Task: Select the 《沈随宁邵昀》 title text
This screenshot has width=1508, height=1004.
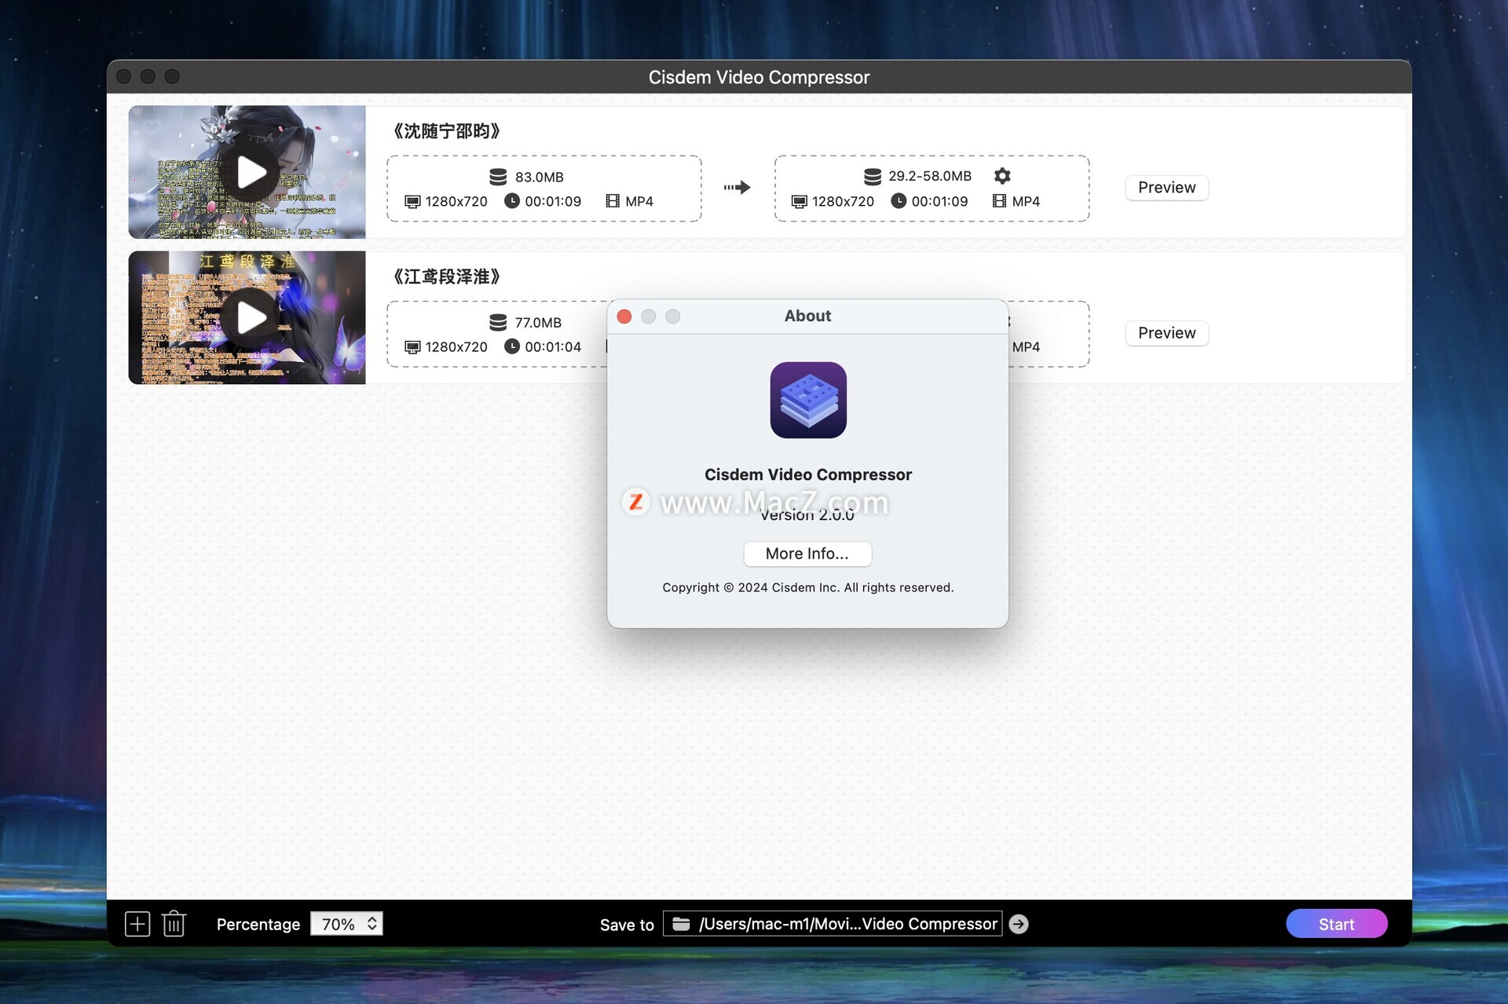Action: click(x=446, y=131)
